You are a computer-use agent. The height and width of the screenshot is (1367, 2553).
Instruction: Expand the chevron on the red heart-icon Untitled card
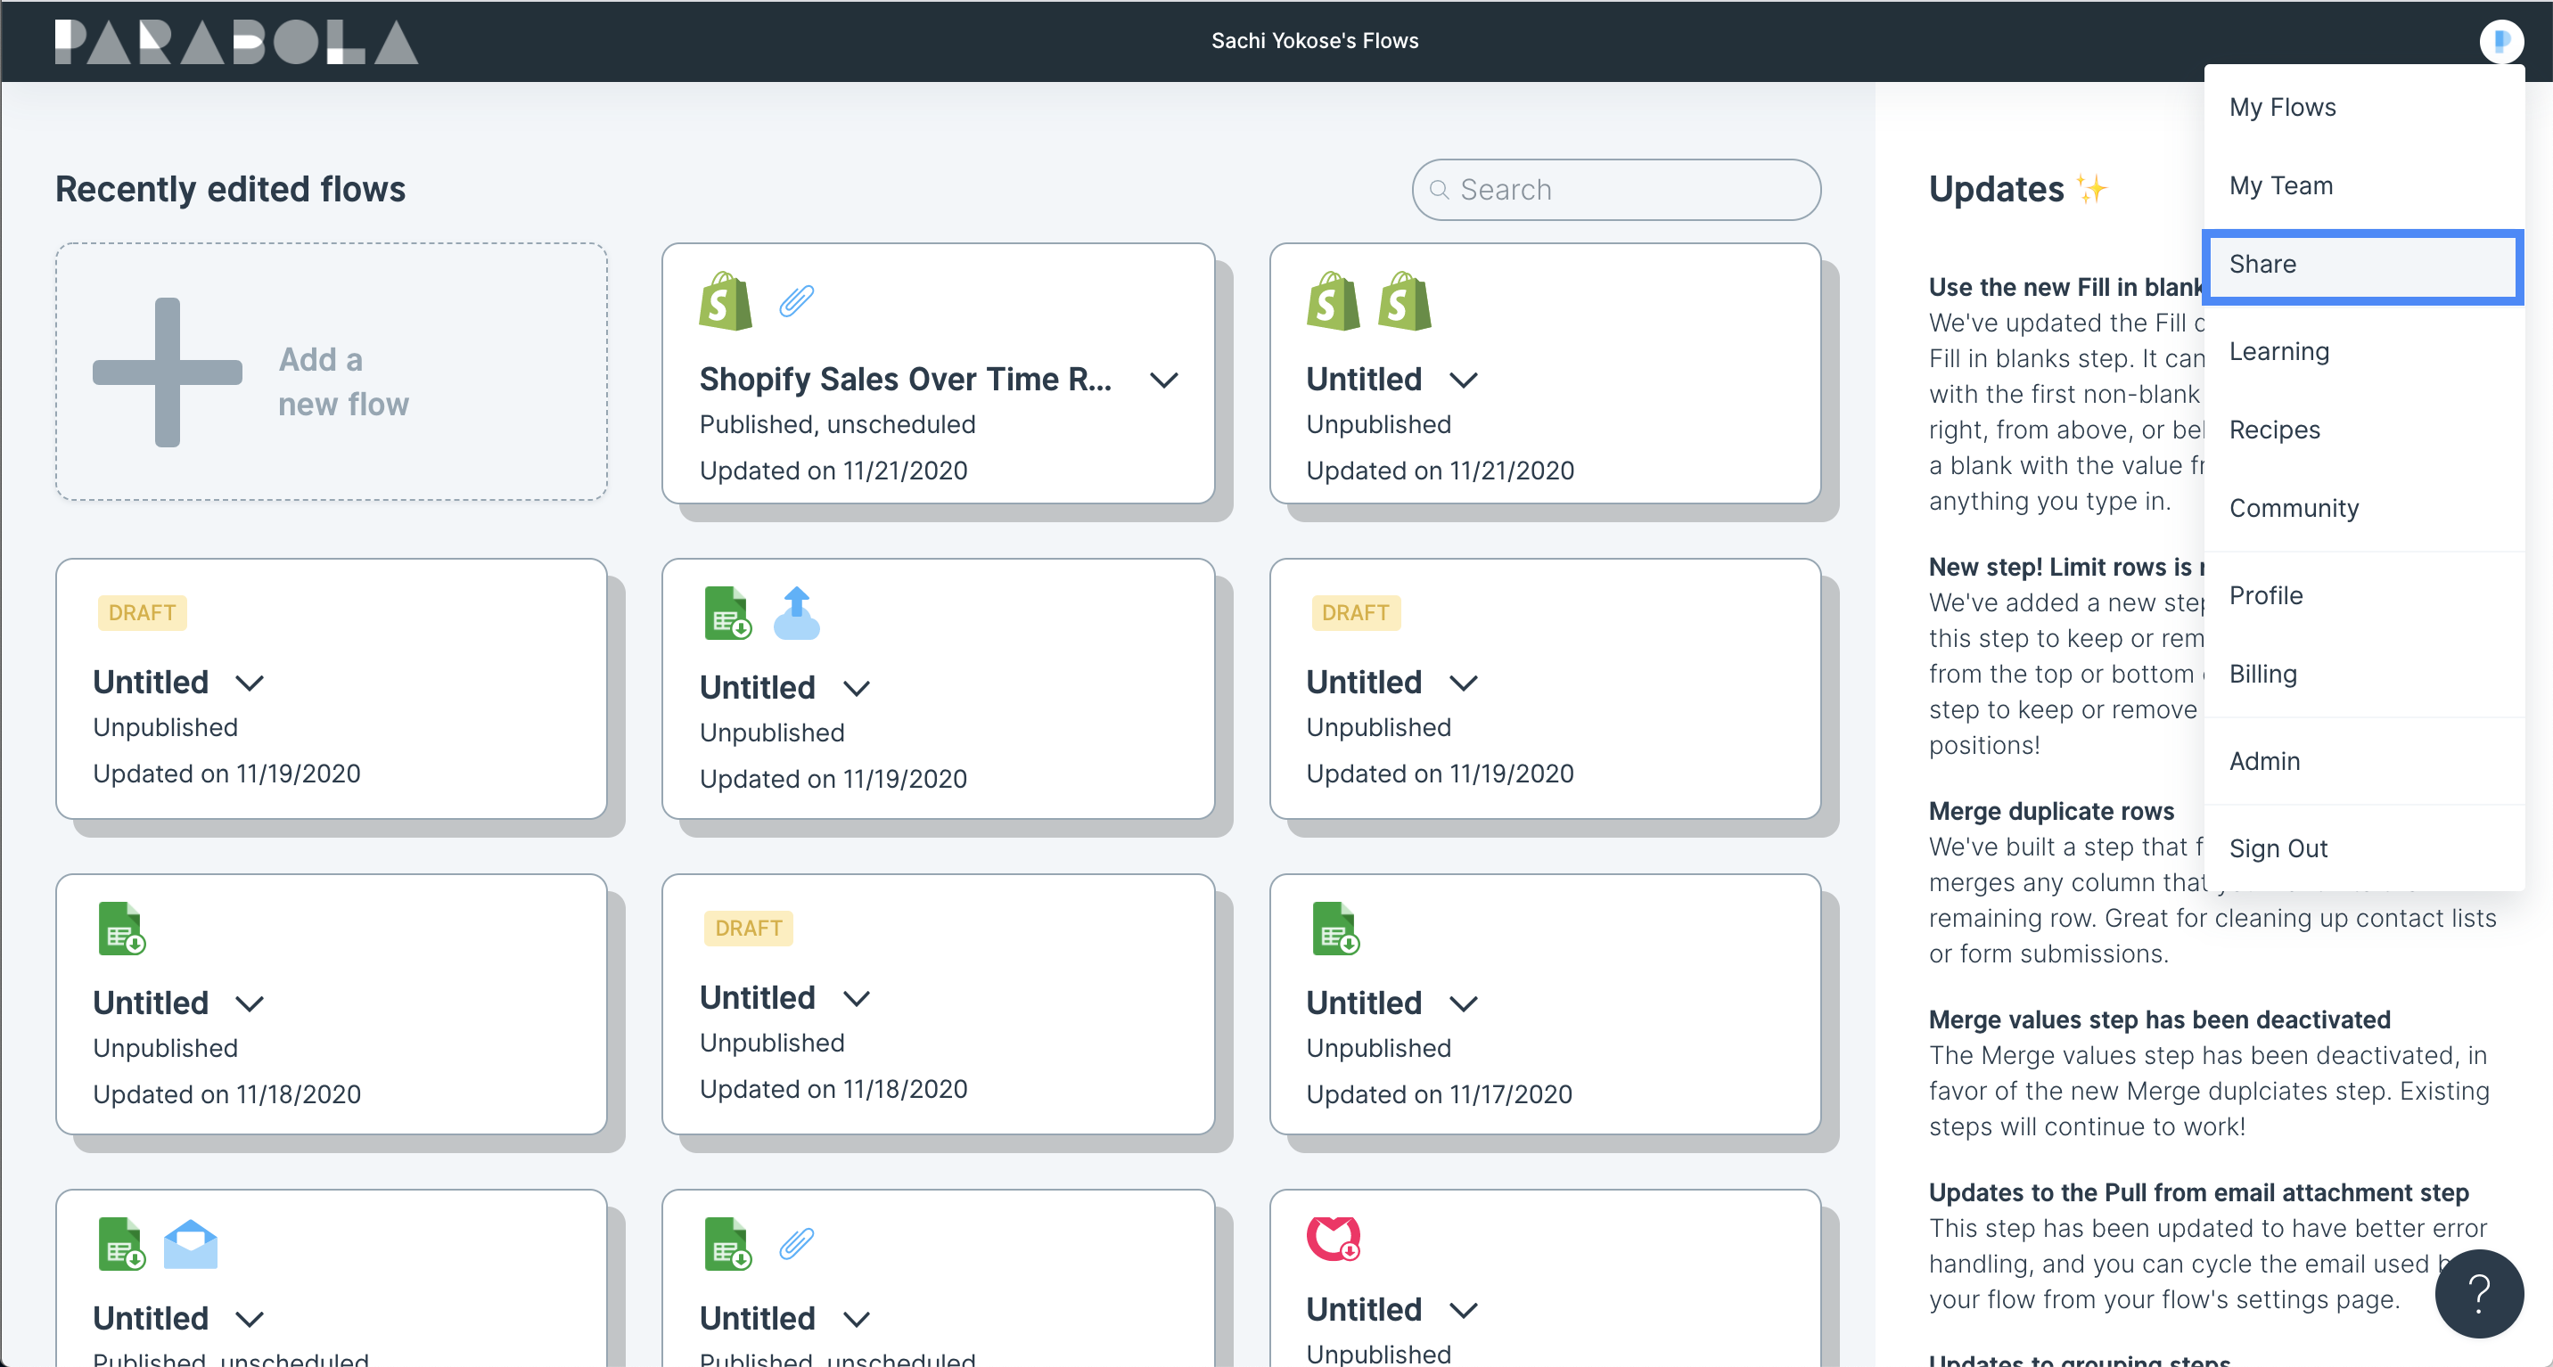(x=1464, y=1310)
